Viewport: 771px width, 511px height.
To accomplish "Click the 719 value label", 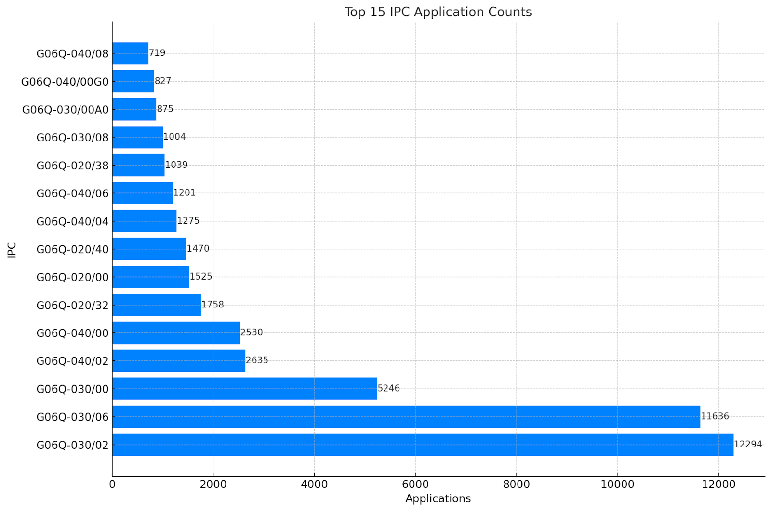I will [x=157, y=53].
